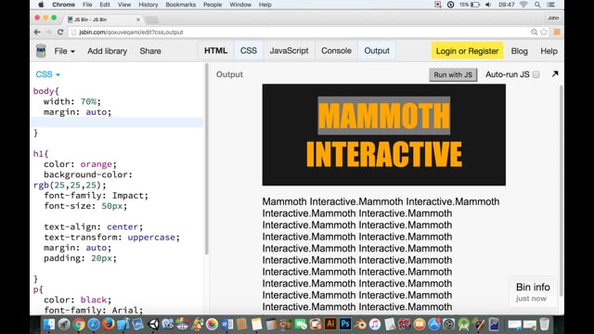
Task: Go back with the browser back arrow
Action: 37,32
